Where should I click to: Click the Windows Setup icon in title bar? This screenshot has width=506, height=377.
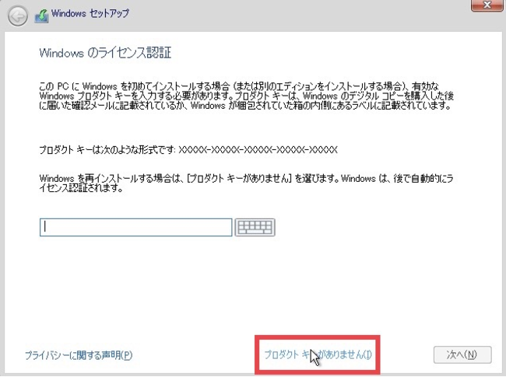pyautogui.click(x=41, y=16)
